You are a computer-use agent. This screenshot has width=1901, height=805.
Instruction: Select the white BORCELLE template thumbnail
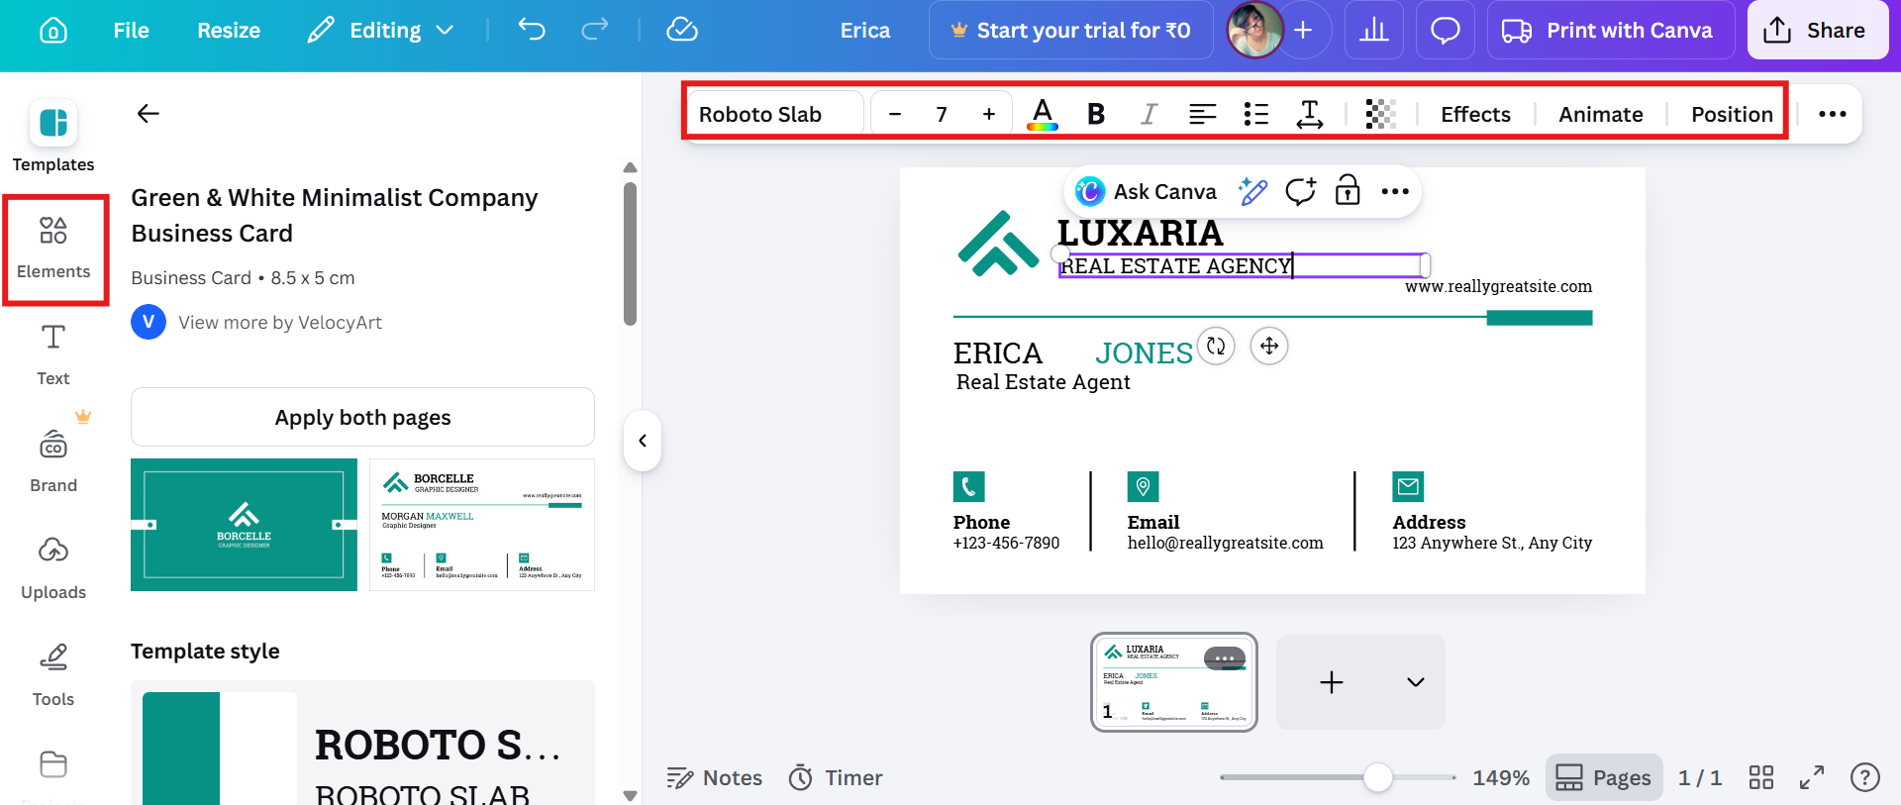coord(482,525)
